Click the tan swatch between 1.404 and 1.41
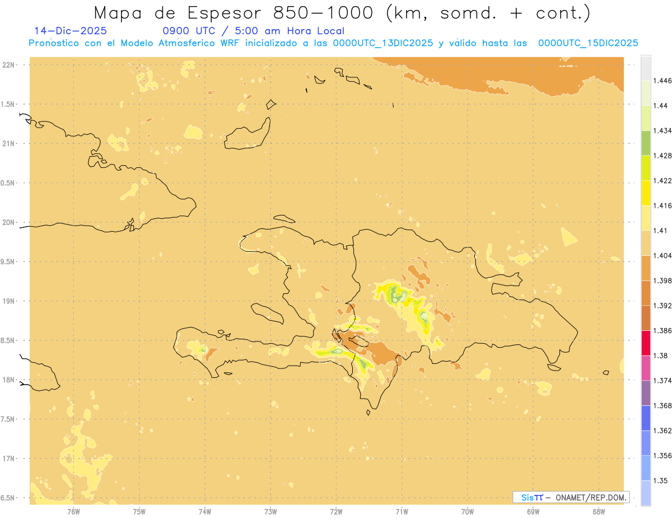Viewport: 672px width, 519px height. pos(646,243)
